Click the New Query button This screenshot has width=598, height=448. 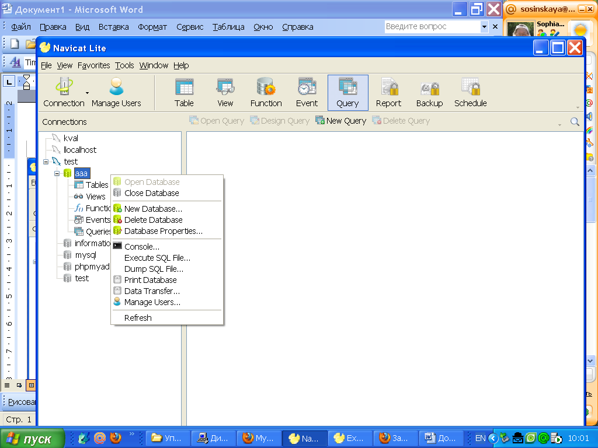pyautogui.click(x=341, y=121)
